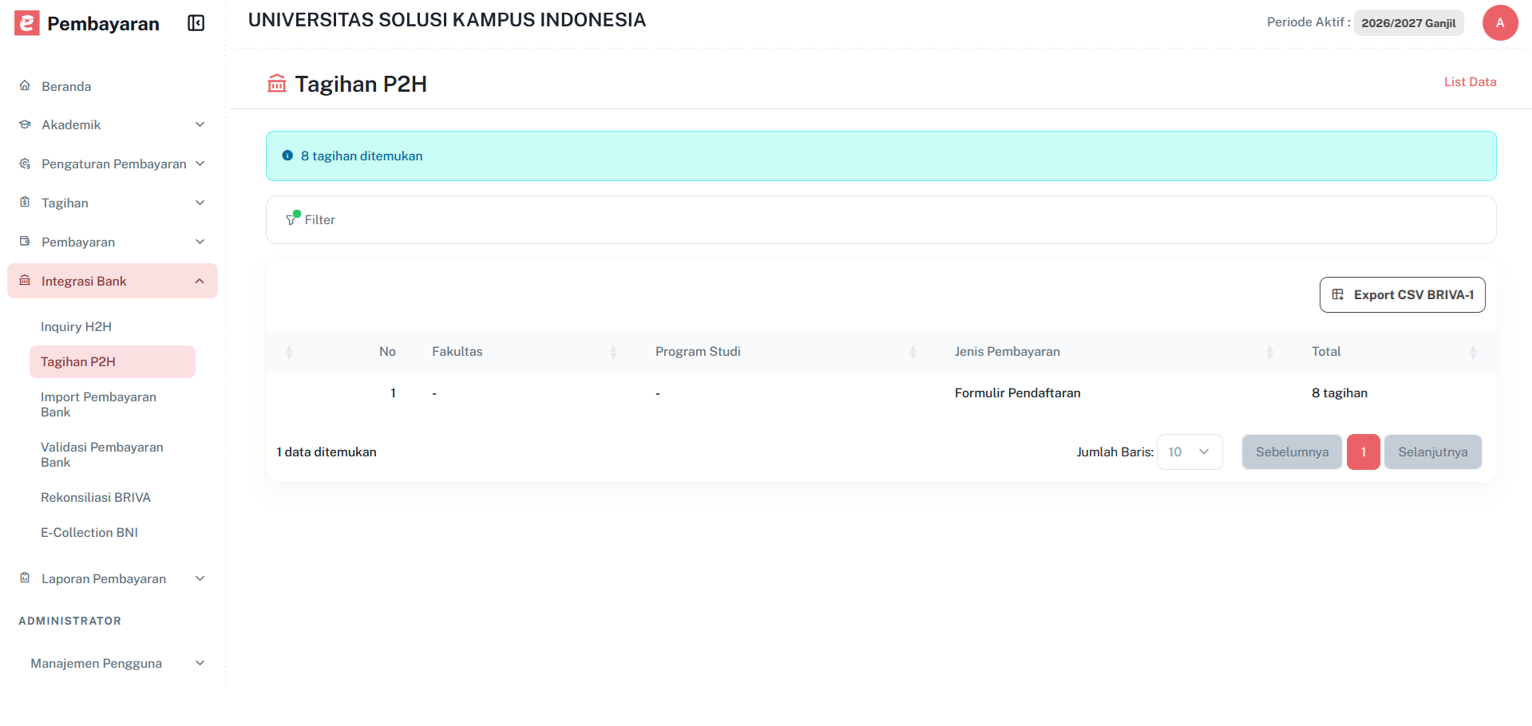Click the red Pembayaran logo icon
1532x726 pixels.
[26, 23]
